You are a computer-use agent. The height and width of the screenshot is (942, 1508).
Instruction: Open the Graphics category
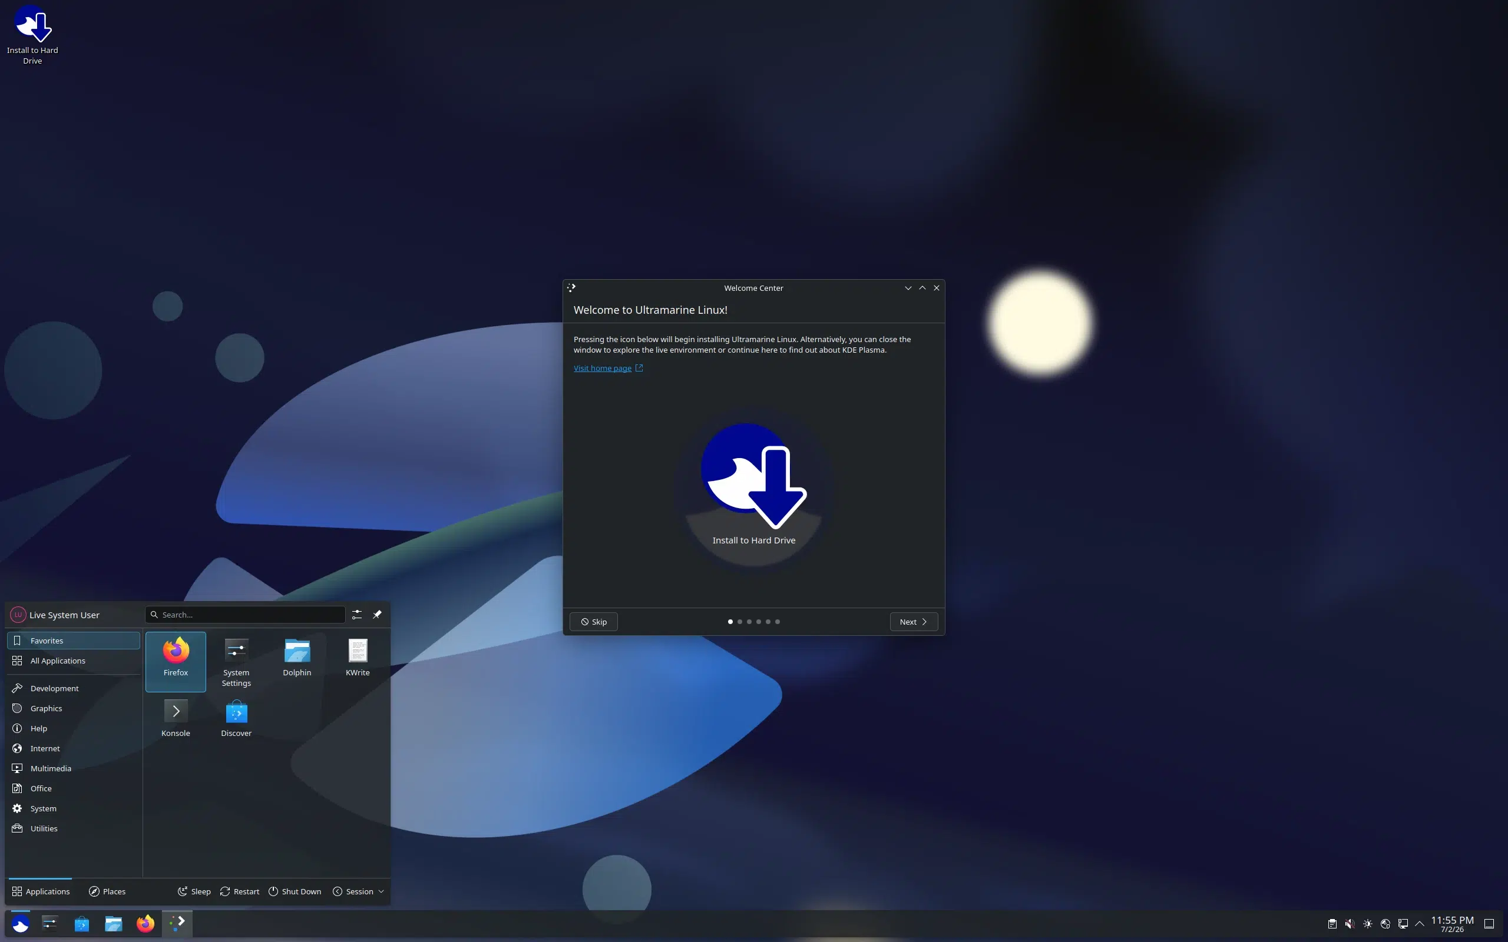tap(74, 708)
